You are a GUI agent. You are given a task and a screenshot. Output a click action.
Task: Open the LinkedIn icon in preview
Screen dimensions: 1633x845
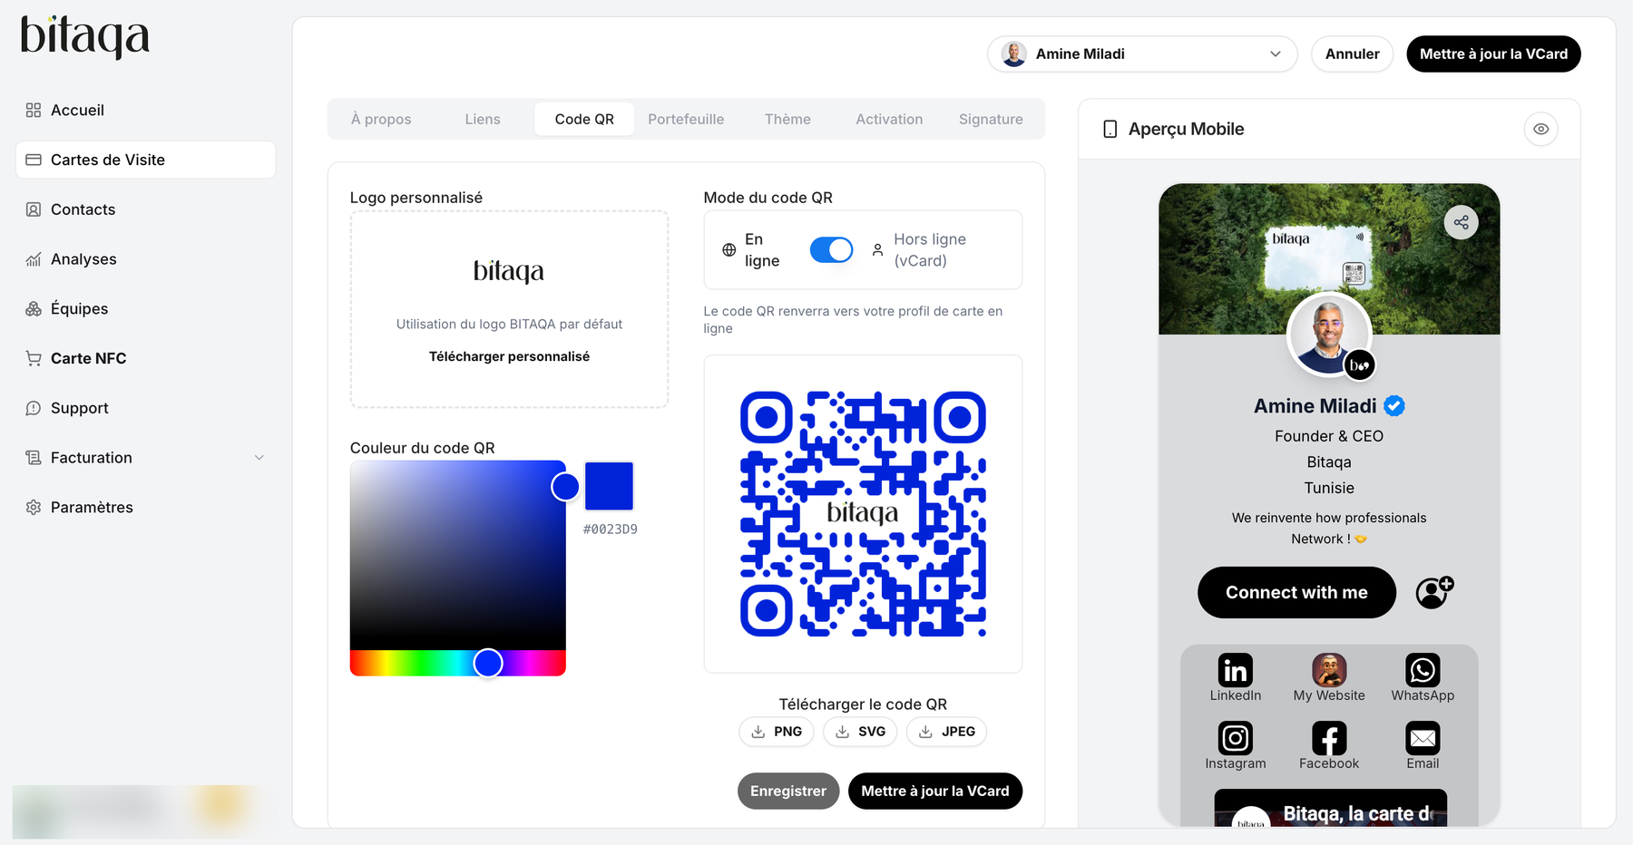1235,670
